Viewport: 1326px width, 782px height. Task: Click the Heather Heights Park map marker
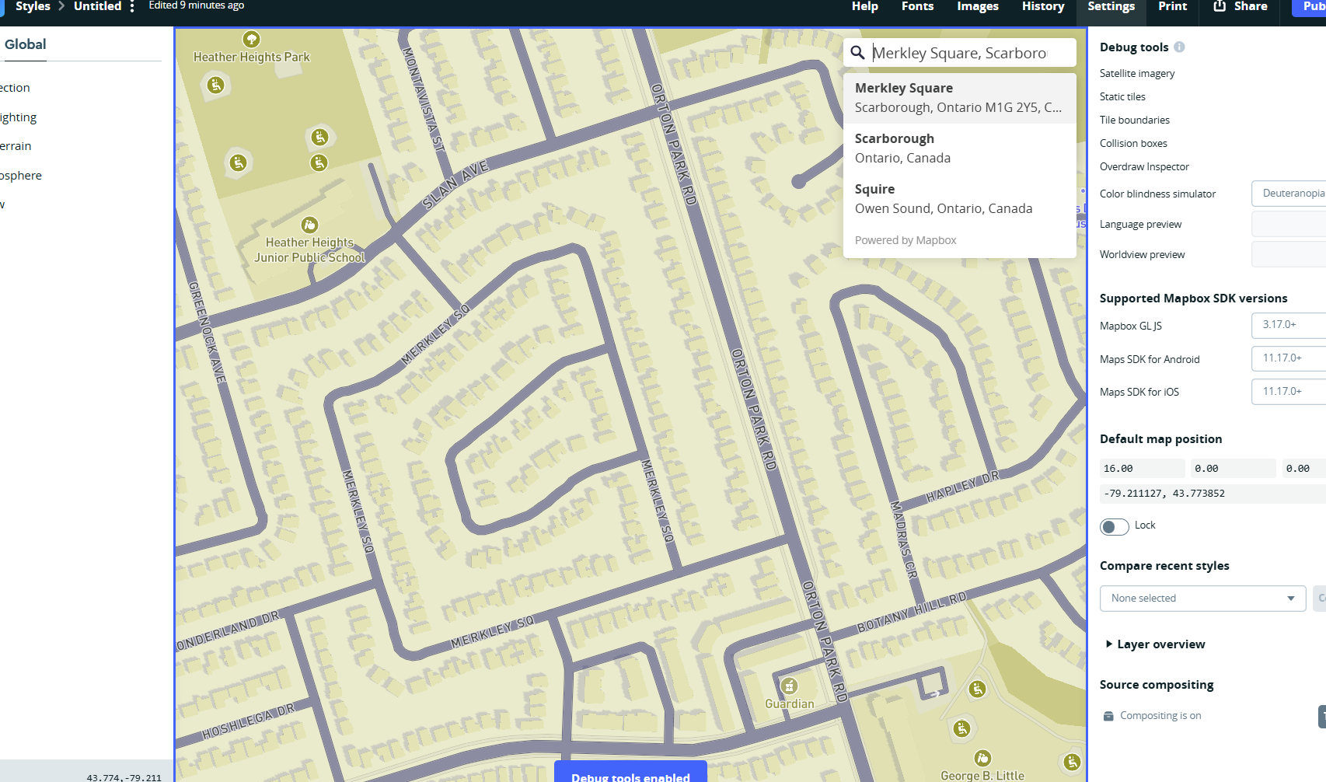[x=251, y=39]
